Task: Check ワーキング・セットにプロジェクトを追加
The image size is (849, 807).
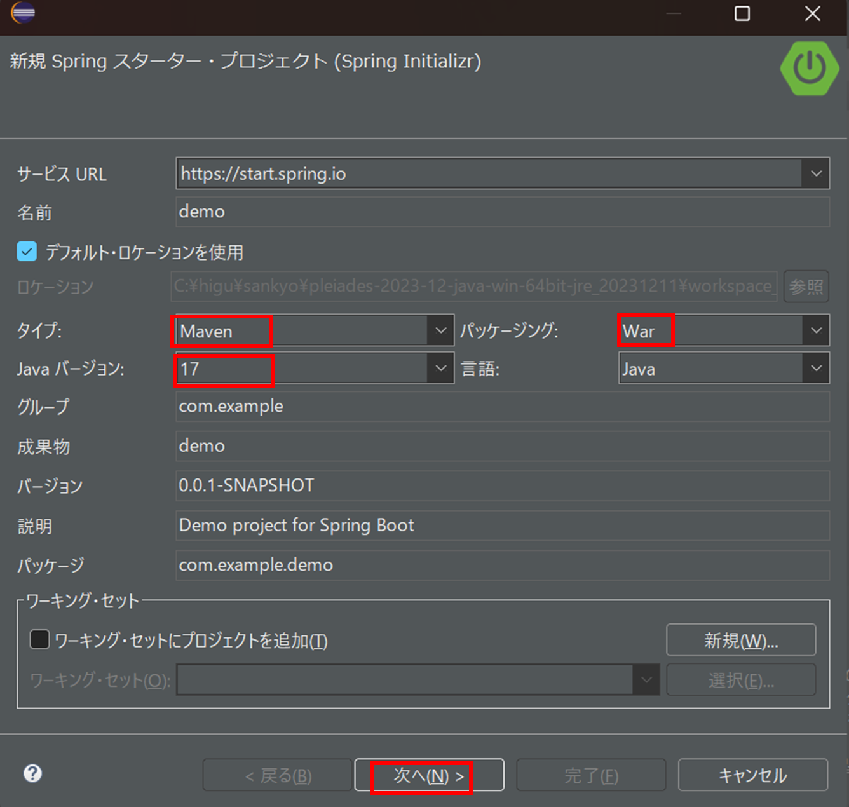Action: 39,639
